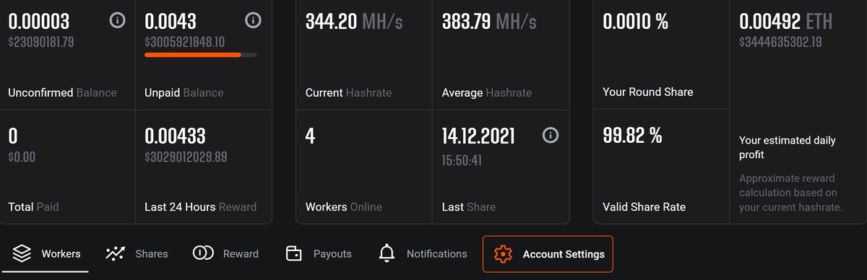Click the Payouts wallet icon

click(x=294, y=253)
